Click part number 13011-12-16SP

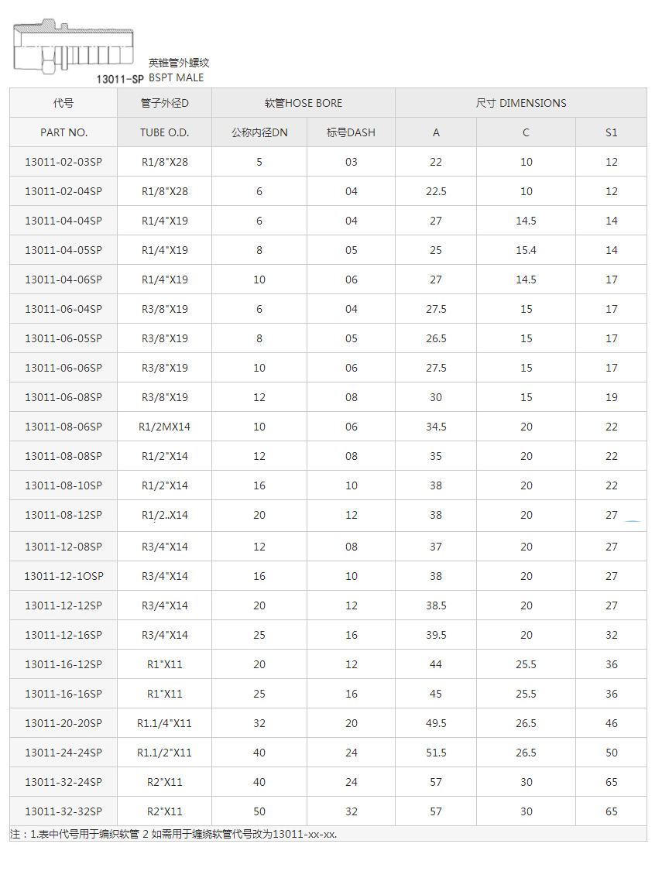63,635
